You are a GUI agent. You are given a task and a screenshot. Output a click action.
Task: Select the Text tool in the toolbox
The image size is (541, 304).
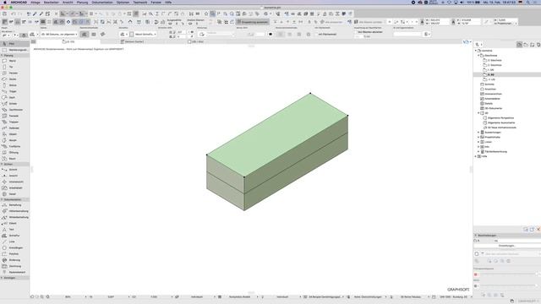click(x=14, y=230)
